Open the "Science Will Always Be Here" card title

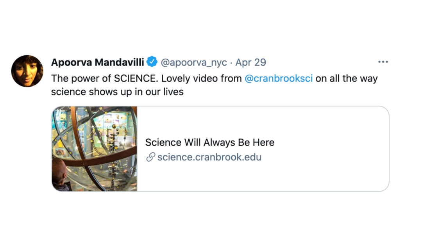tap(209, 142)
